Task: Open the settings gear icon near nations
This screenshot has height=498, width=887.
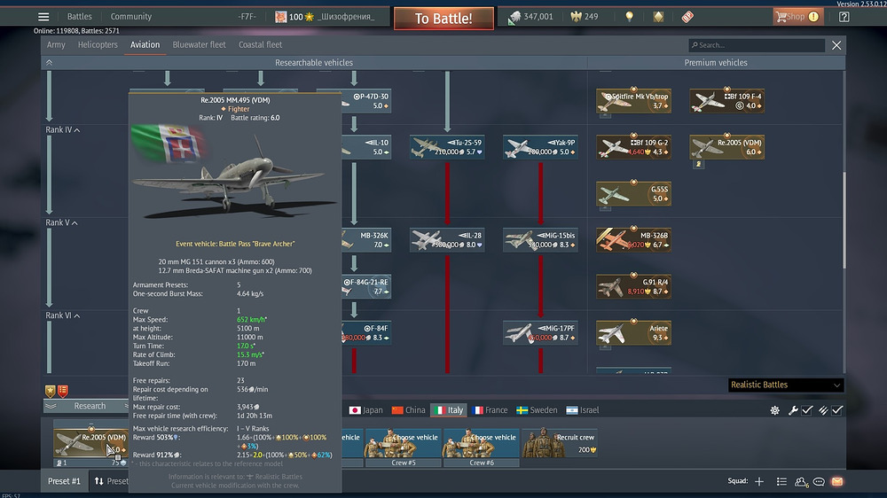Action: click(x=774, y=410)
